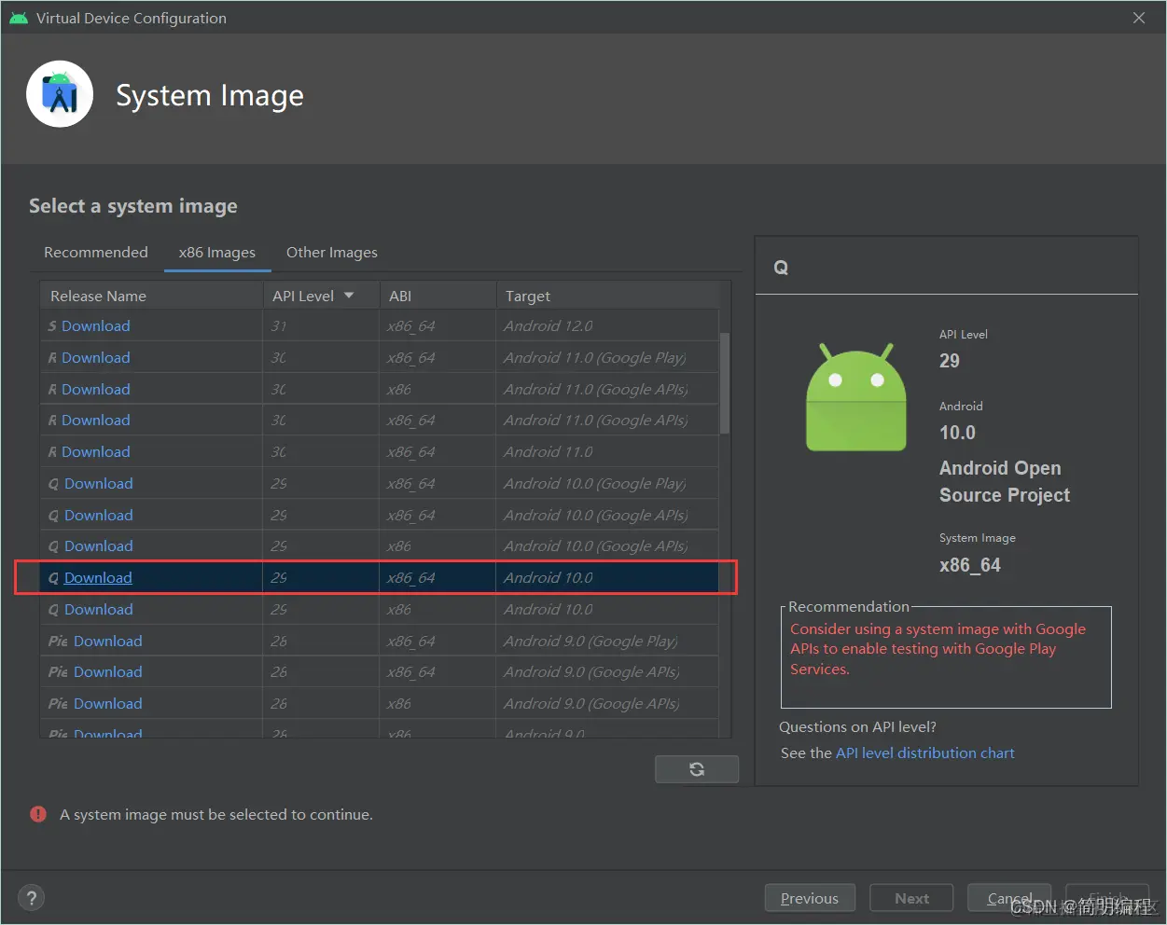Download R x86_64 plain Android 11.0 image
The height and width of the screenshot is (925, 1167).
coord(95,451)
